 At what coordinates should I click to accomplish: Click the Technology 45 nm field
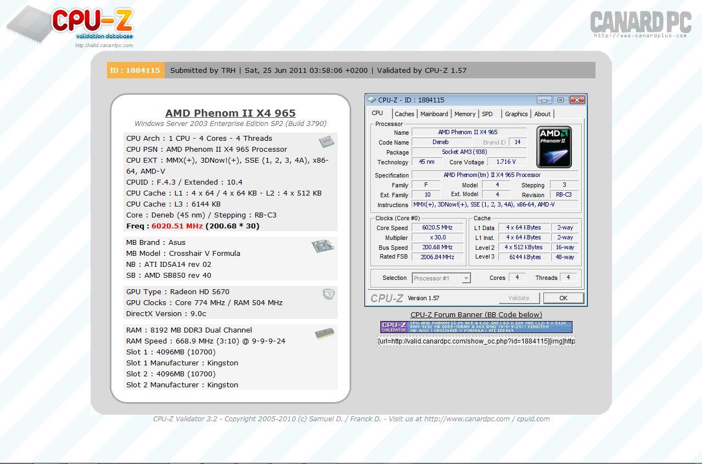coord(426,162)
